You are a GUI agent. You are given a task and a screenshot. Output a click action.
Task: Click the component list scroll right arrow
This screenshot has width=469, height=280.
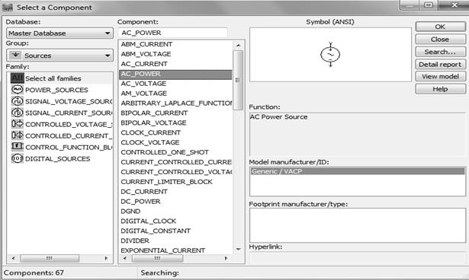[x=226, y=258]
